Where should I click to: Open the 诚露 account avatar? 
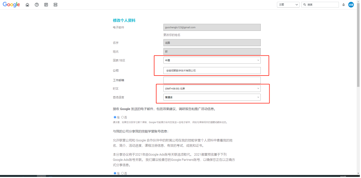pos(351,5)
